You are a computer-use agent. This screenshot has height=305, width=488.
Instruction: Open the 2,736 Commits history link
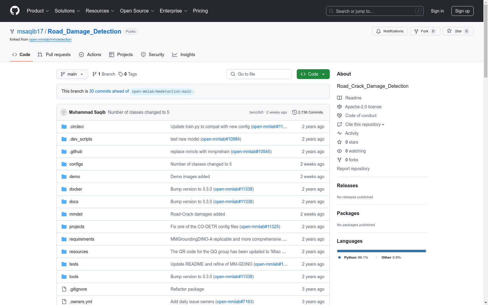pos(307,112)
